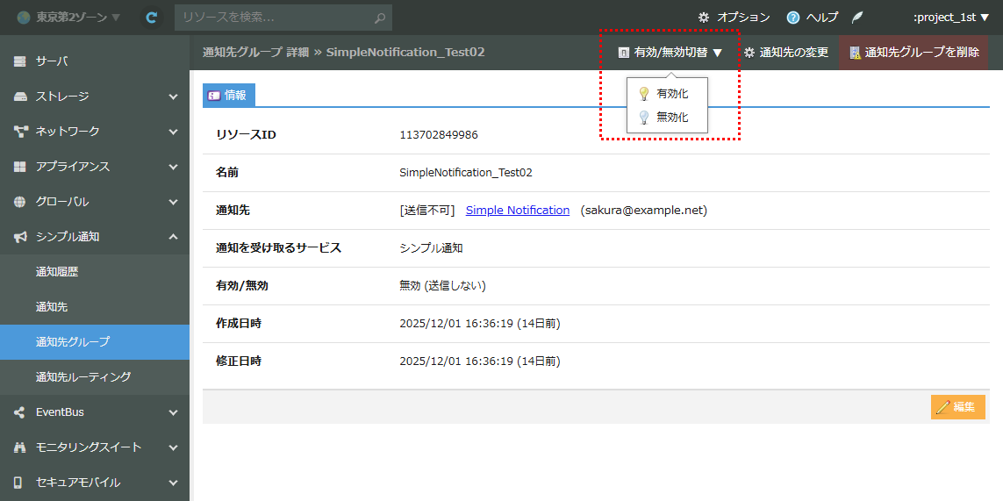Open the project_1st account menu
Viewport: 1003px width, 501px height.
[x=950, y=18]
